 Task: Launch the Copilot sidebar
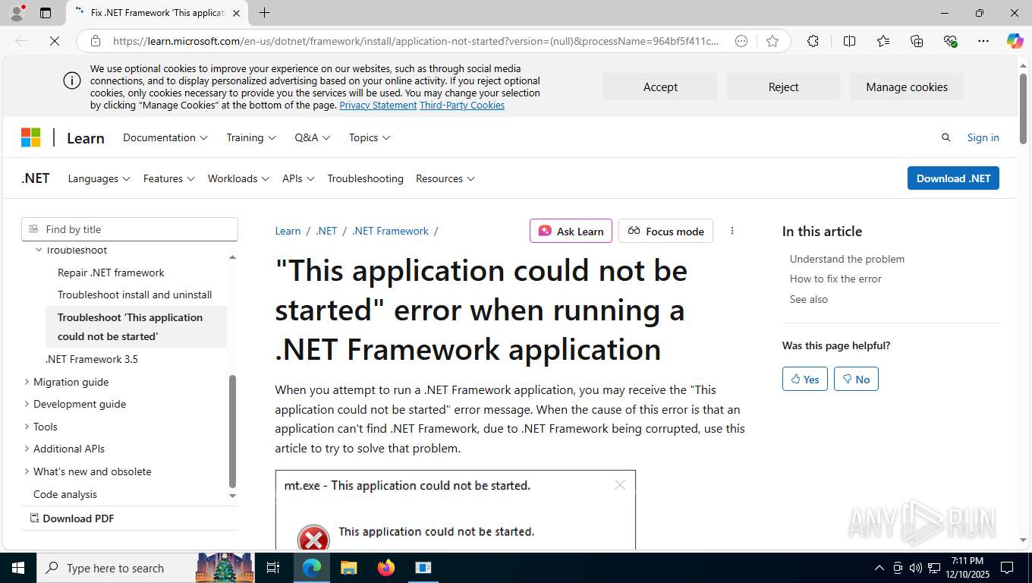click(x=1015, y=41)
